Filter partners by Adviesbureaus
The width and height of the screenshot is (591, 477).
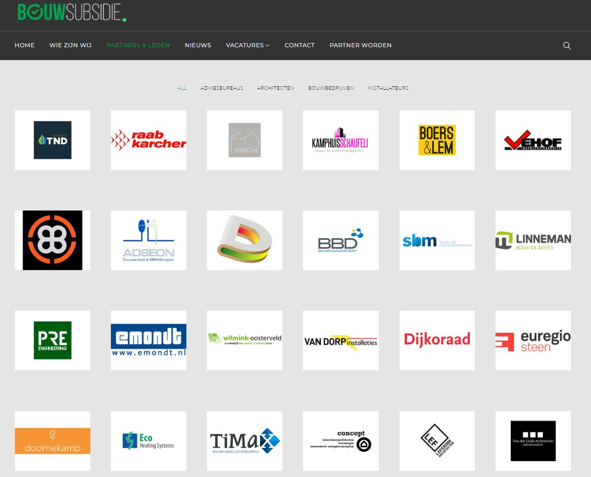click(222, 88)
